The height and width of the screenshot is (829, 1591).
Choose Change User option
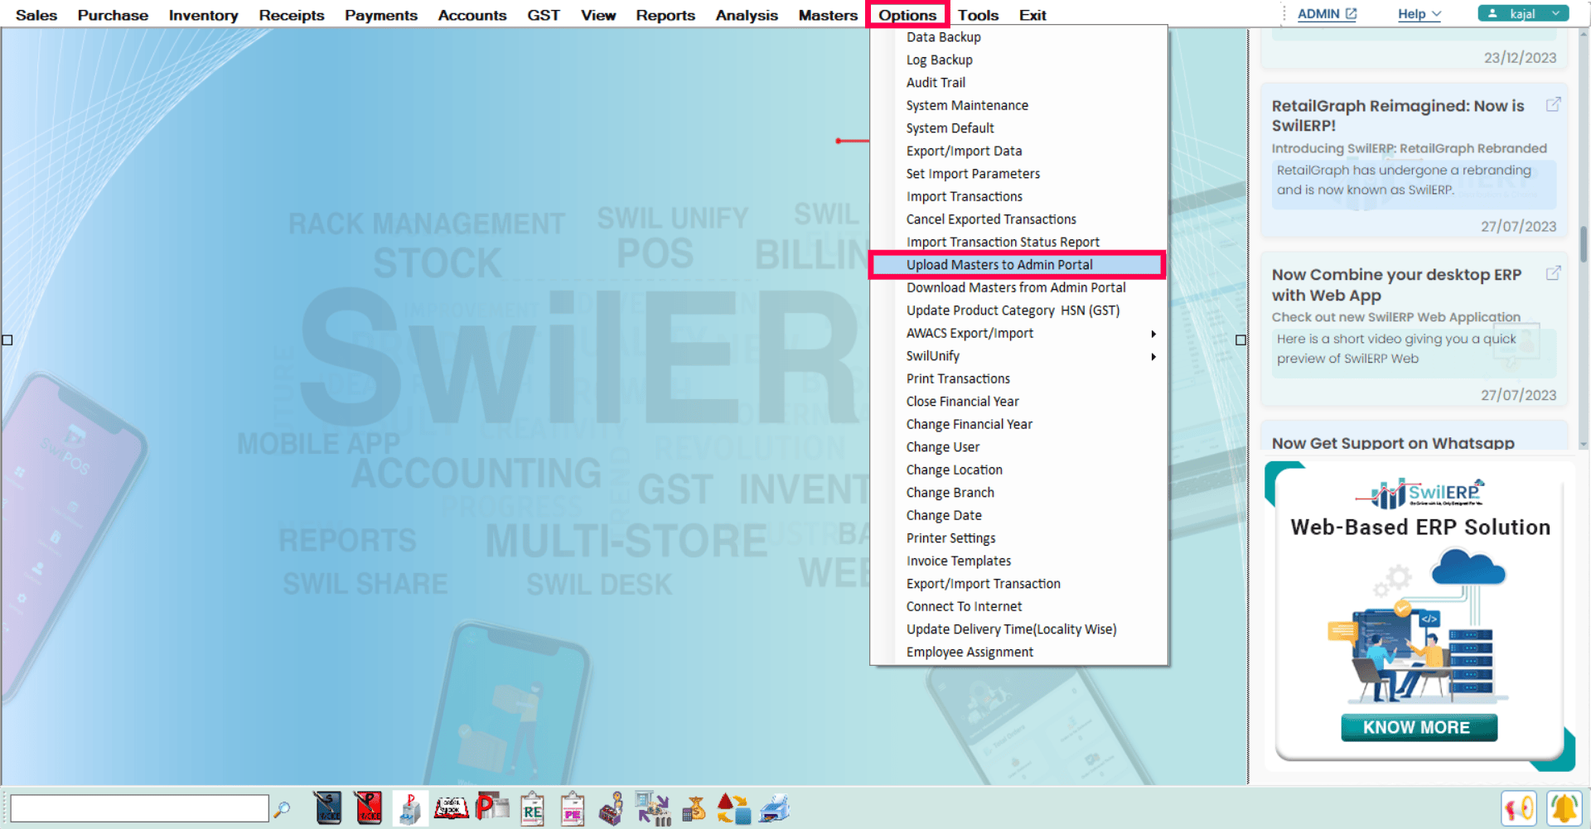pos(1018,447)
